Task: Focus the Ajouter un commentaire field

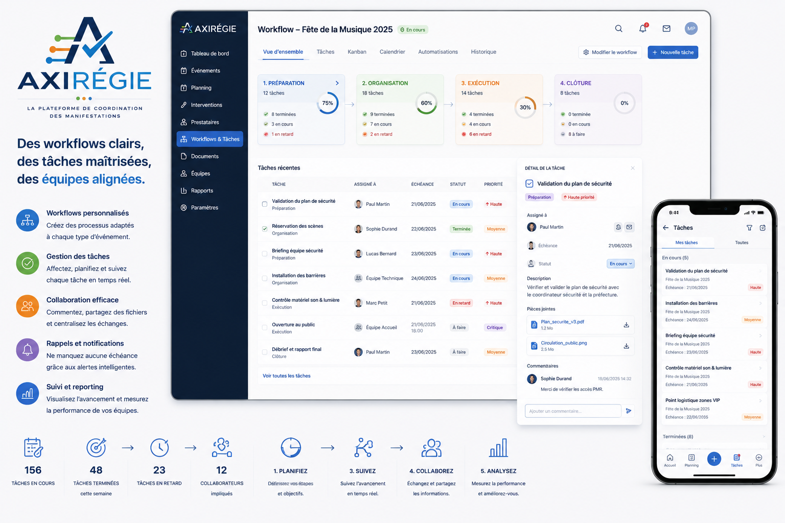Action: tap(573, 411)
